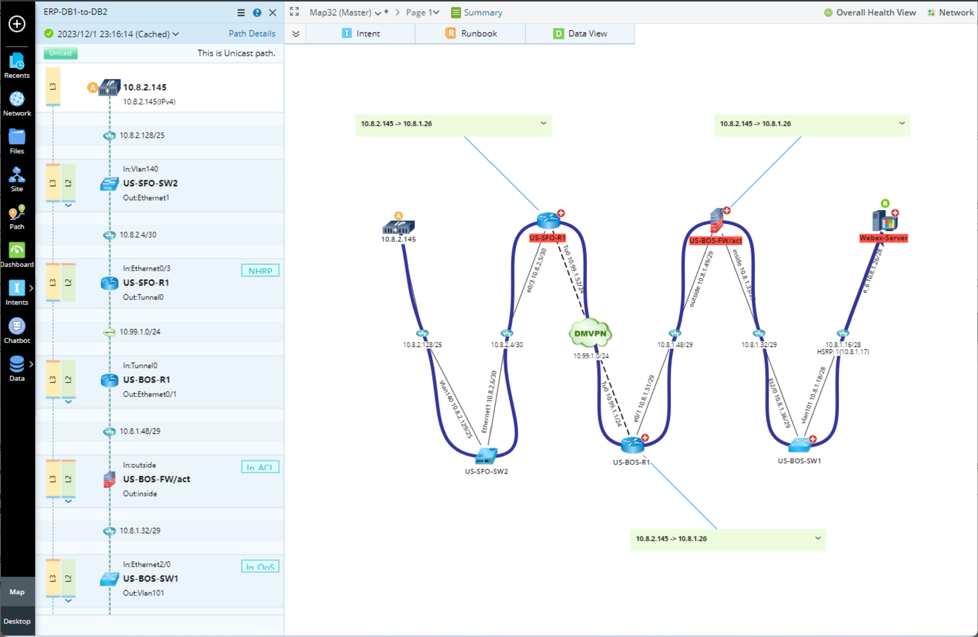Open the Chatbot sidebar icon
Screen dimensions: 978x637
pyautogui.click(x=17, y=330)
